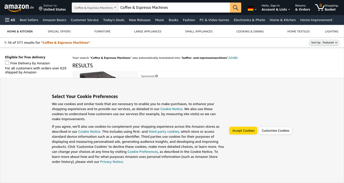Screen dimensions: 344x183
Task: Open second Cookie Notice link in paragraph two
Action: (x=89, y=131)
